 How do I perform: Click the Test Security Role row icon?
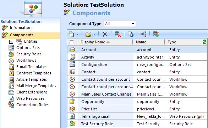point(72,124)
